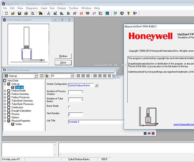Click the teal square panel toolbar icon
194x162 pixels.
point(107,13)
